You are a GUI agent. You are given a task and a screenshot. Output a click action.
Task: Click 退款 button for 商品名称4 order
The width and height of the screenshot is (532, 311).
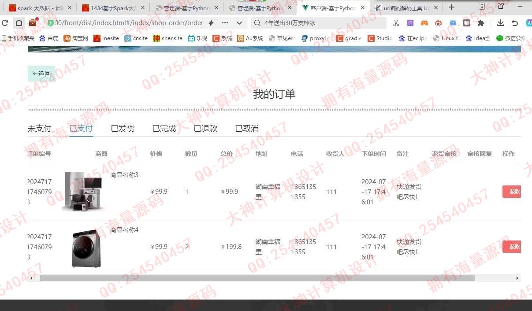[x=512, y=247]
